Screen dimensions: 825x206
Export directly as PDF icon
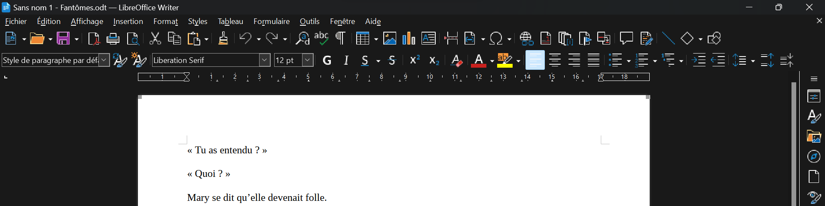[94, 39]
